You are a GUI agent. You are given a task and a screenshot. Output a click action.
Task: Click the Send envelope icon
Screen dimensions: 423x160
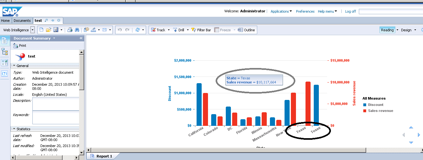[x=104, y=30]
